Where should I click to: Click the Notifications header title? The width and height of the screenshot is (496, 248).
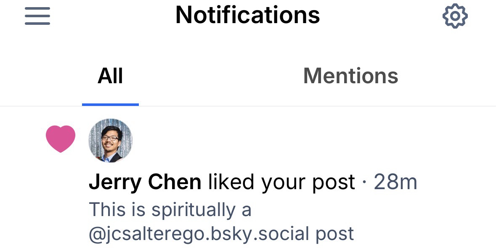coord(248,15)
